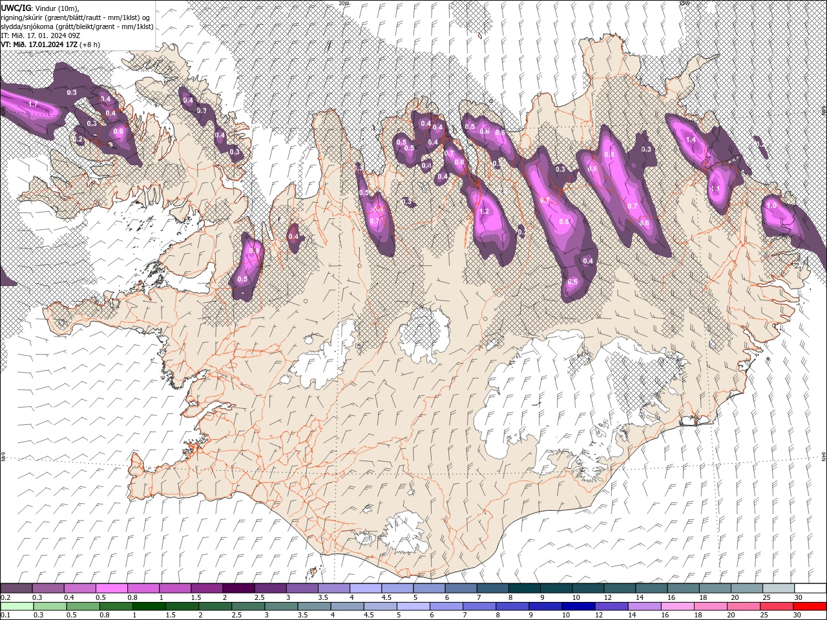Click the '1.4' precipitation value on the map
The width and height of the screenshot is (827, 620).
[691, 139]
